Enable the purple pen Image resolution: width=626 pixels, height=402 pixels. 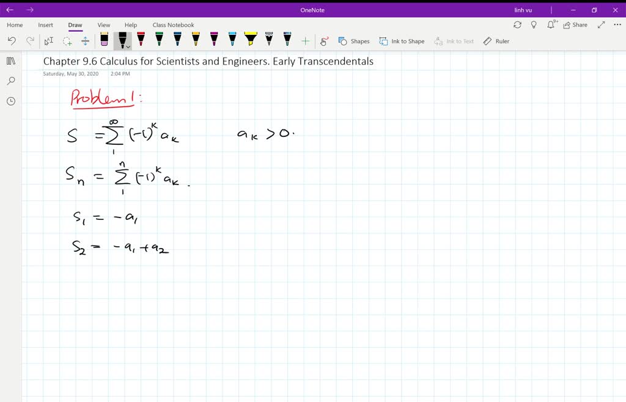tap(214, 41)
